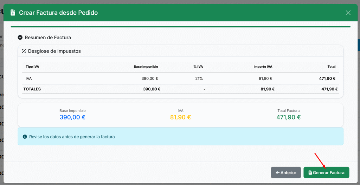Click the checkmark icon beside Resumen de Factura
The height and width of the screenshot is (185, 360).
20,37
